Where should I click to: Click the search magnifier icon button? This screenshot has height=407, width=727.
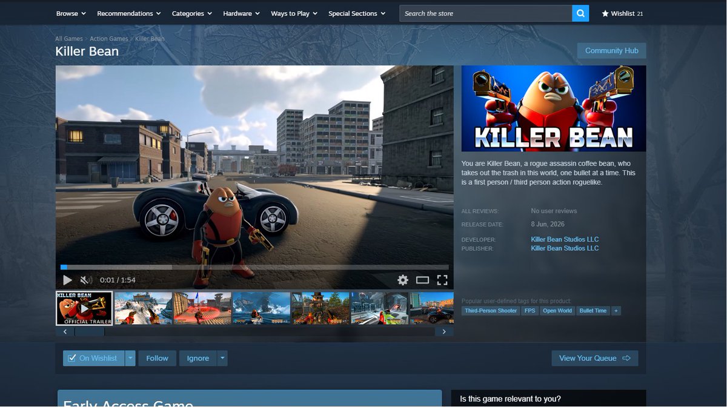pos(580,13)
